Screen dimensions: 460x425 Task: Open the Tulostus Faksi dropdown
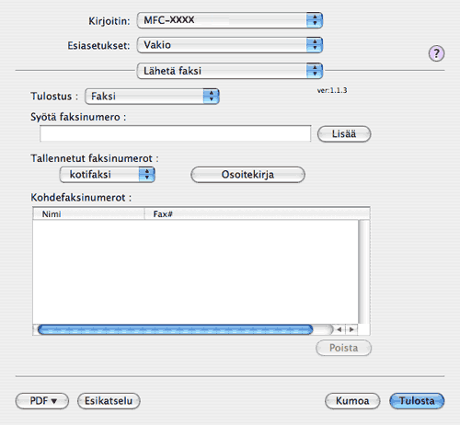[152, 97]
